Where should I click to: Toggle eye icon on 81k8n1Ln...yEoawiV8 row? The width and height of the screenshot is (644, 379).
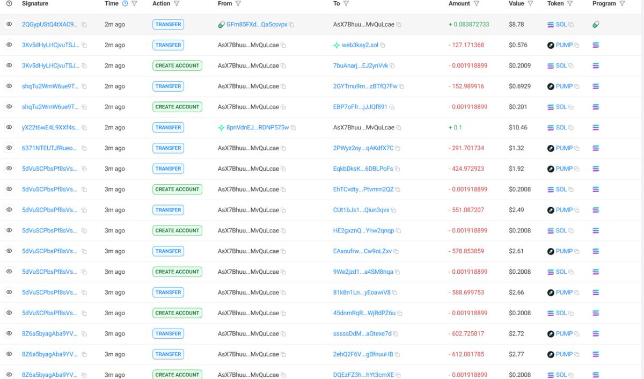(x=9, y=292)
